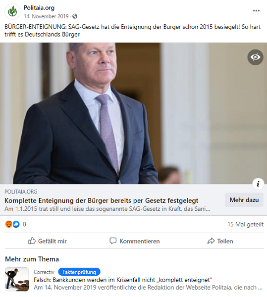Open the post date "14. November 2019"
This screenshot has height=297, width=267.
46,16
